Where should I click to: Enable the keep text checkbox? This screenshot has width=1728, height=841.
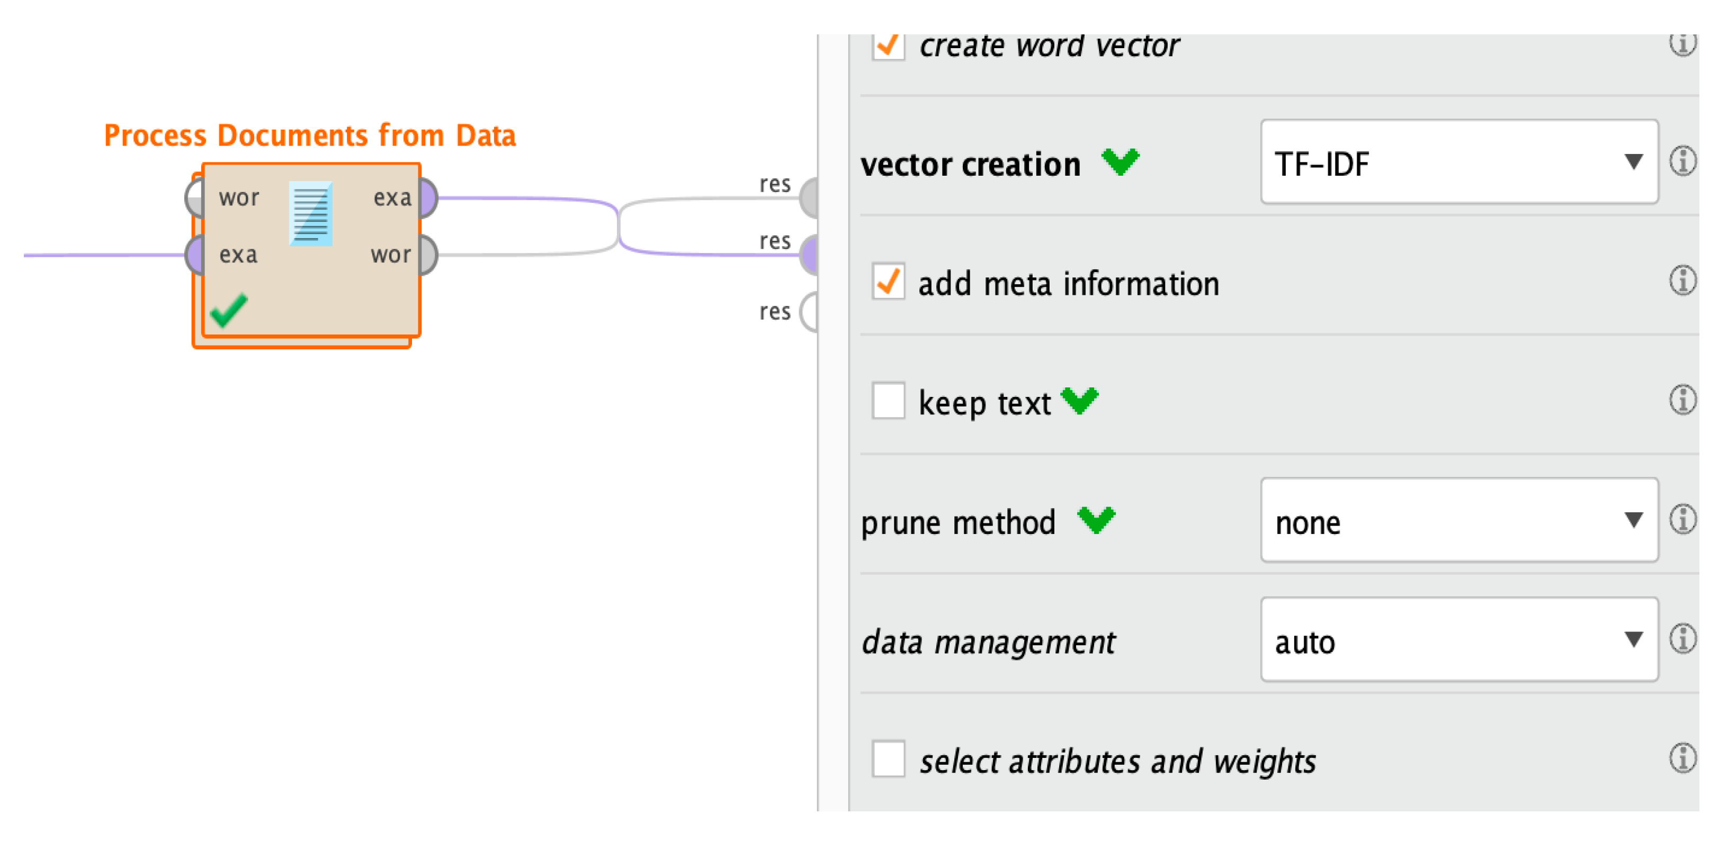point(888,401)
